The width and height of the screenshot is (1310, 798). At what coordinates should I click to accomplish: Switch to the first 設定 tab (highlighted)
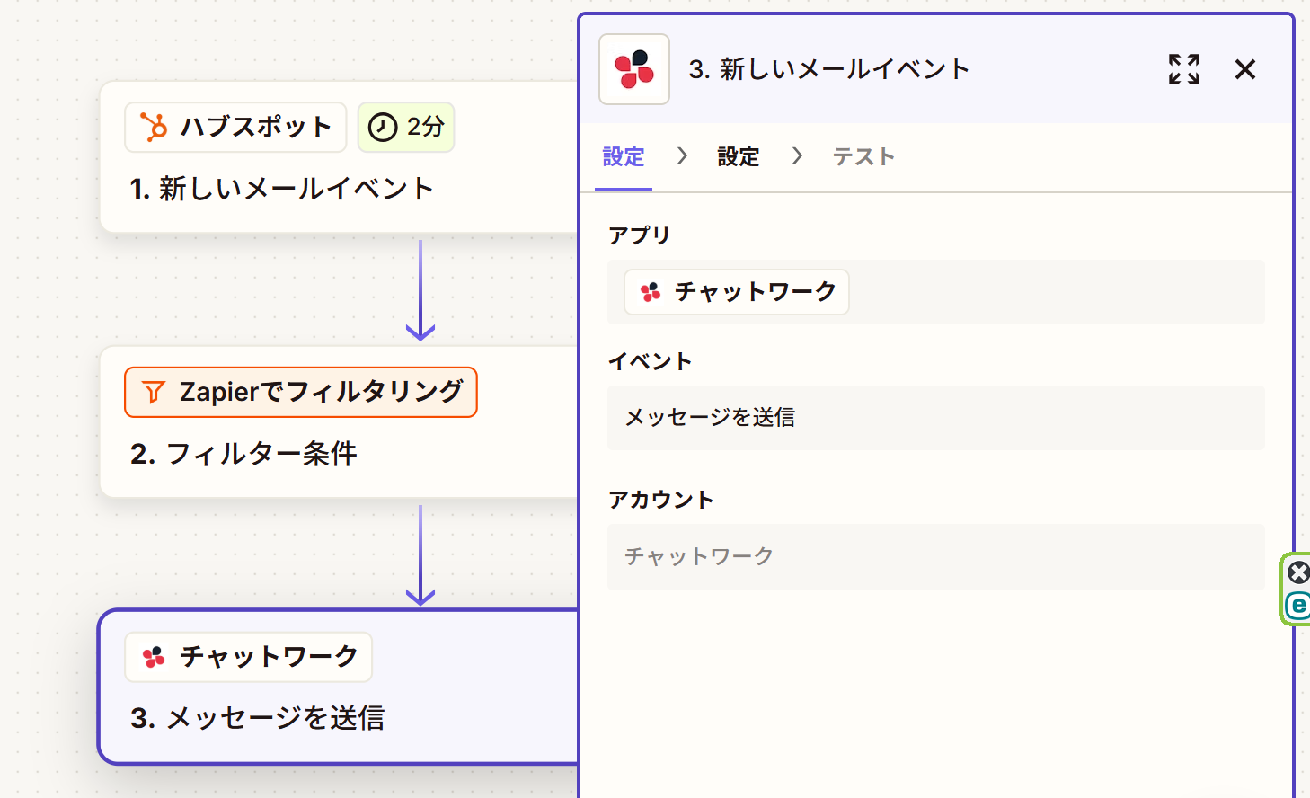[x=624, y=157]
